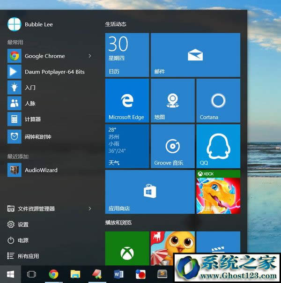Launch the Cortana tile

click(218, 101)
